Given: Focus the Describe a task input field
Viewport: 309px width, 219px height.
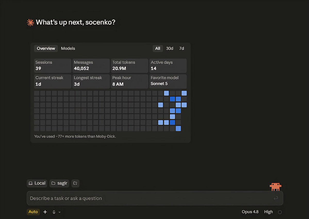Looking at the screenshot, I should pos(155,198).
